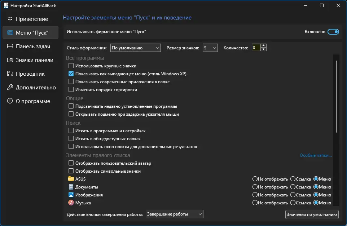The image size is (347, 226).
Task: Enable Отображать пользовательский аватар
Action: 71,163
